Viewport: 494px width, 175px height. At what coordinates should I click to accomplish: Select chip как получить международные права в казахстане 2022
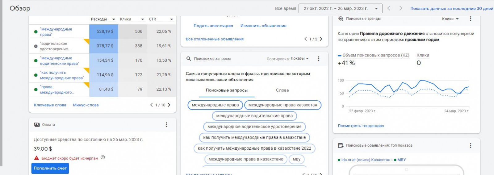(x=254, y=148)
